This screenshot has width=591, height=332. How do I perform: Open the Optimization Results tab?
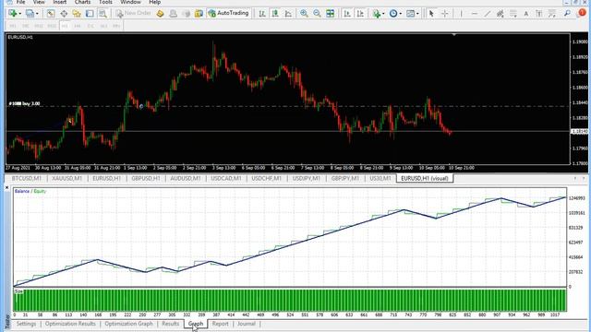coord(70,324)
